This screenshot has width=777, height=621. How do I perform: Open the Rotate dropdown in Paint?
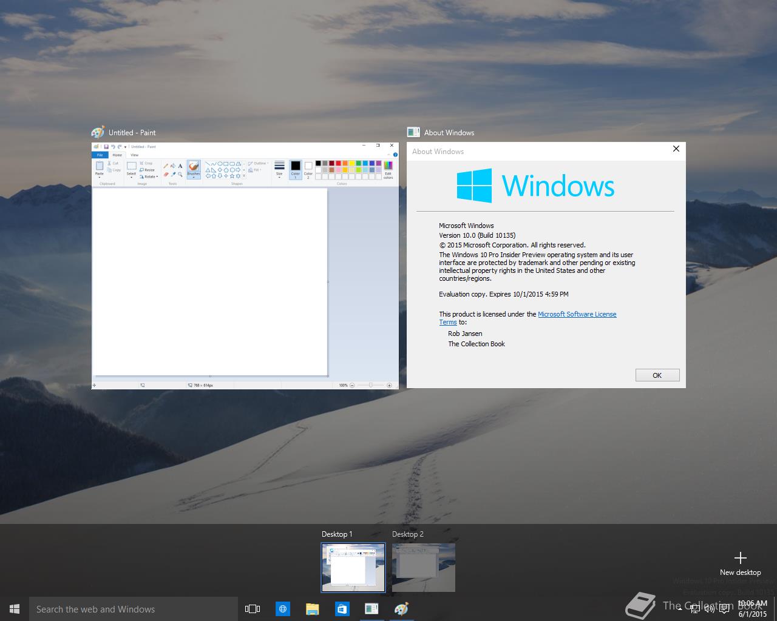tap(149, 176)
